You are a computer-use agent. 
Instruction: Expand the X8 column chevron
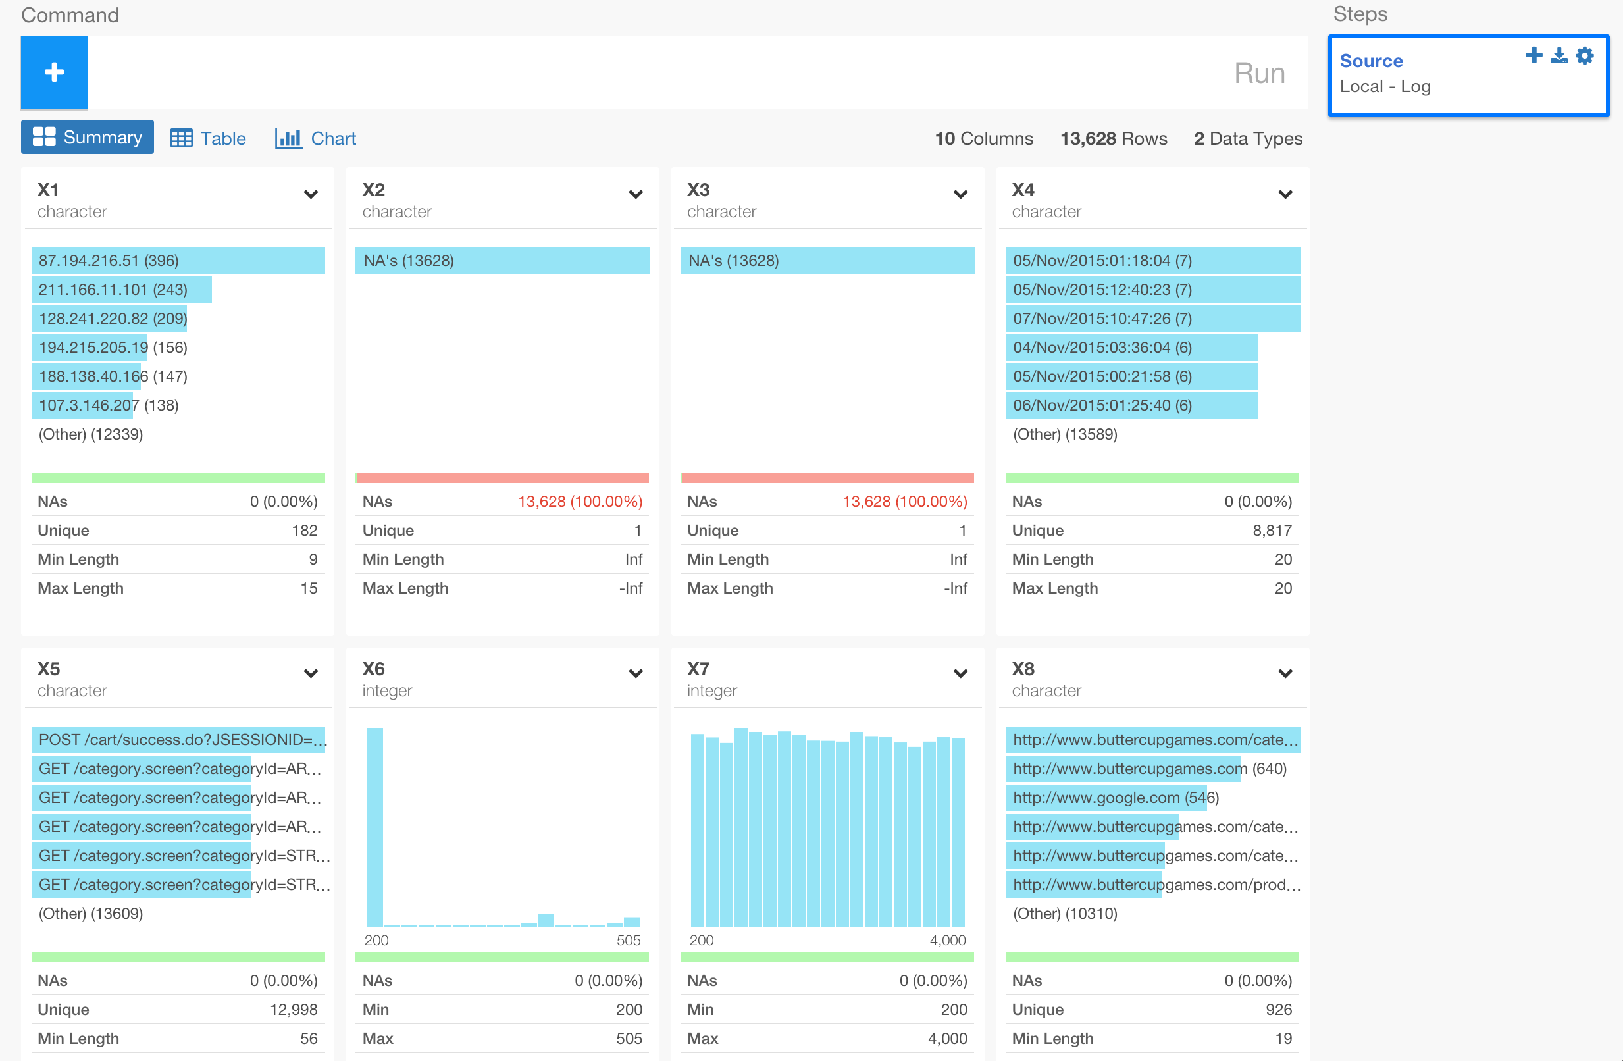(x=1285, y=674)
